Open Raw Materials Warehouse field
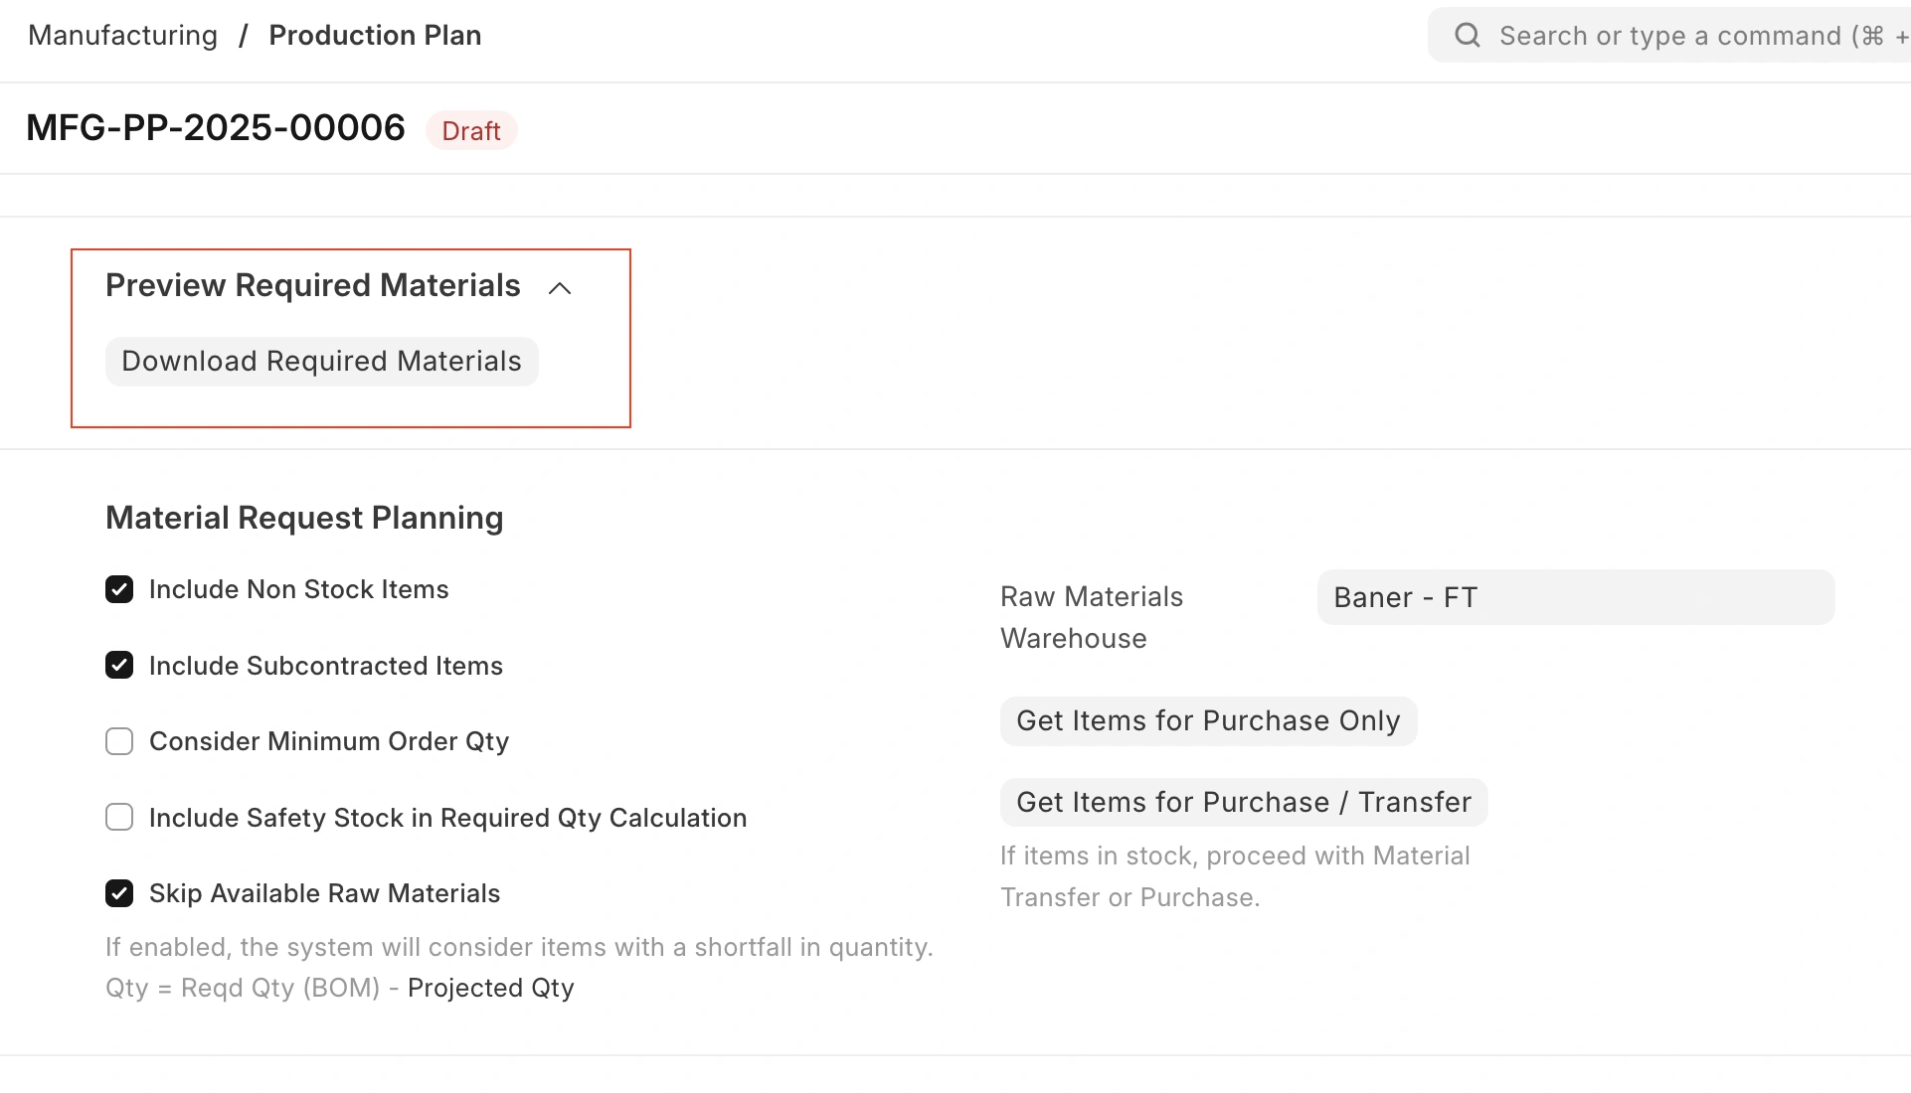1911x1093 pixels. pyautogui.click(x=1575, y=597)
